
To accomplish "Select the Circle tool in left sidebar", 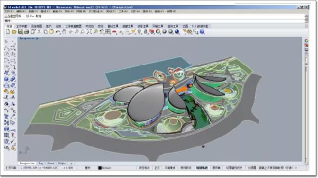I will [7, 54].
